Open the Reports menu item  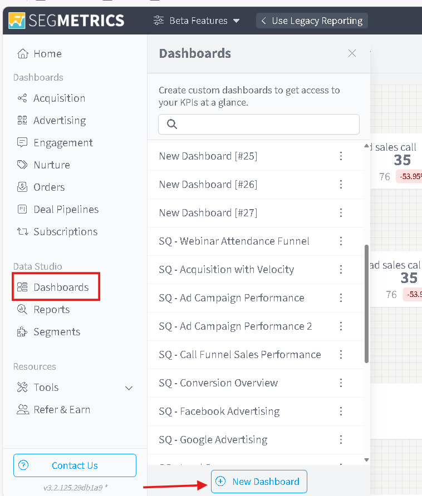(51, 310)
